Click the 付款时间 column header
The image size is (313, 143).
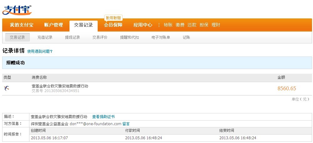132,131
